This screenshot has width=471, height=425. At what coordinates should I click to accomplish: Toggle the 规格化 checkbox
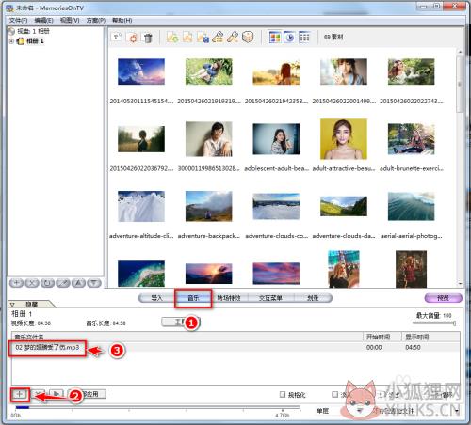(283, 394)
